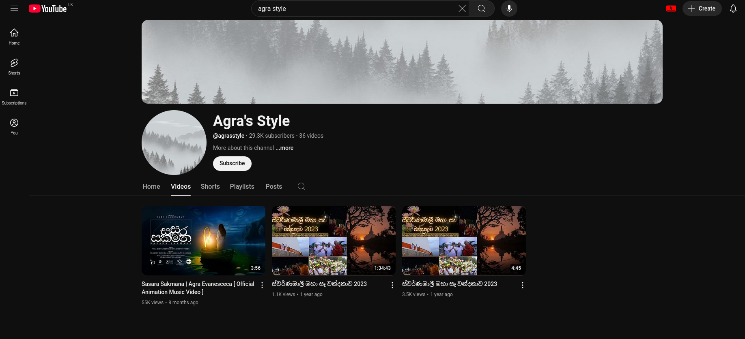The image size is (745, 339).
Task: Open title link of the 1.1K views video
Action: (x=319, y=284)
